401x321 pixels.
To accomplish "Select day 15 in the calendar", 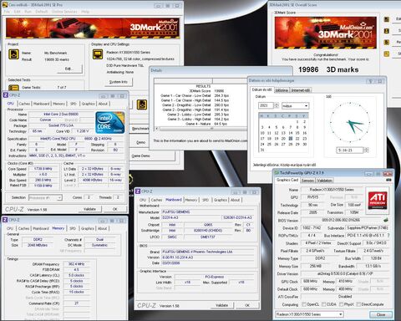I will pyautogui.click(x=297, y=133).
